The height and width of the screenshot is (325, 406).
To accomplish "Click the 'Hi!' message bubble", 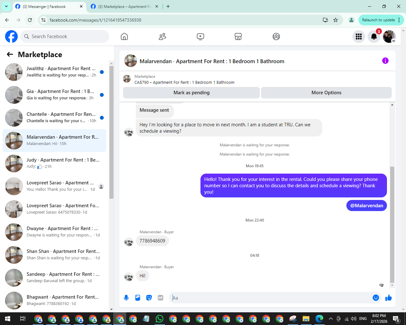I will (142, 276).
